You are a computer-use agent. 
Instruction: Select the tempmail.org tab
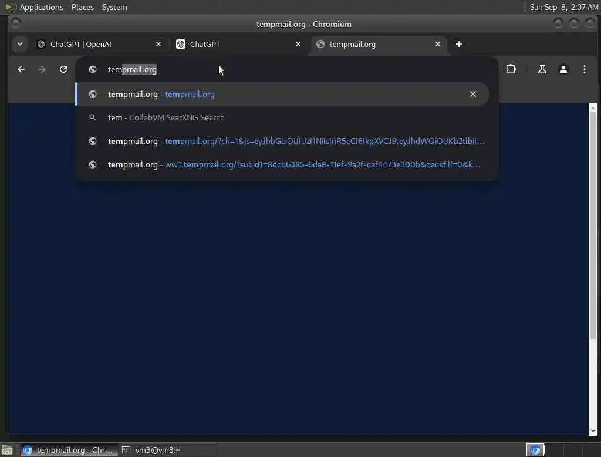[378, 44]
